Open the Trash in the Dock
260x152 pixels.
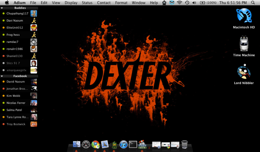pyautogui.click(x=185, y=145)
